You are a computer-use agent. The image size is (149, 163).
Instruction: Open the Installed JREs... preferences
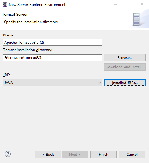point(125,83)
